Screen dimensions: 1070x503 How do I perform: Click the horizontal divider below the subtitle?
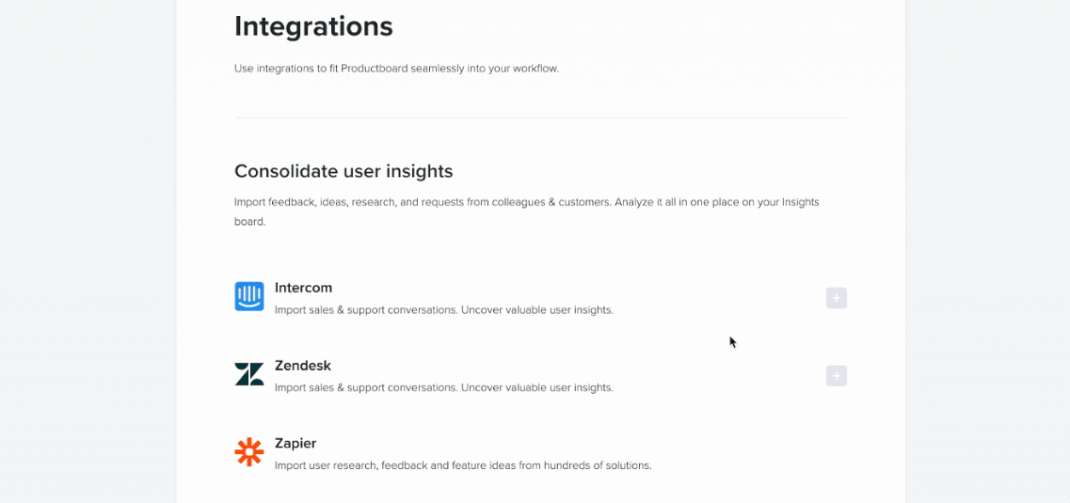540,118
